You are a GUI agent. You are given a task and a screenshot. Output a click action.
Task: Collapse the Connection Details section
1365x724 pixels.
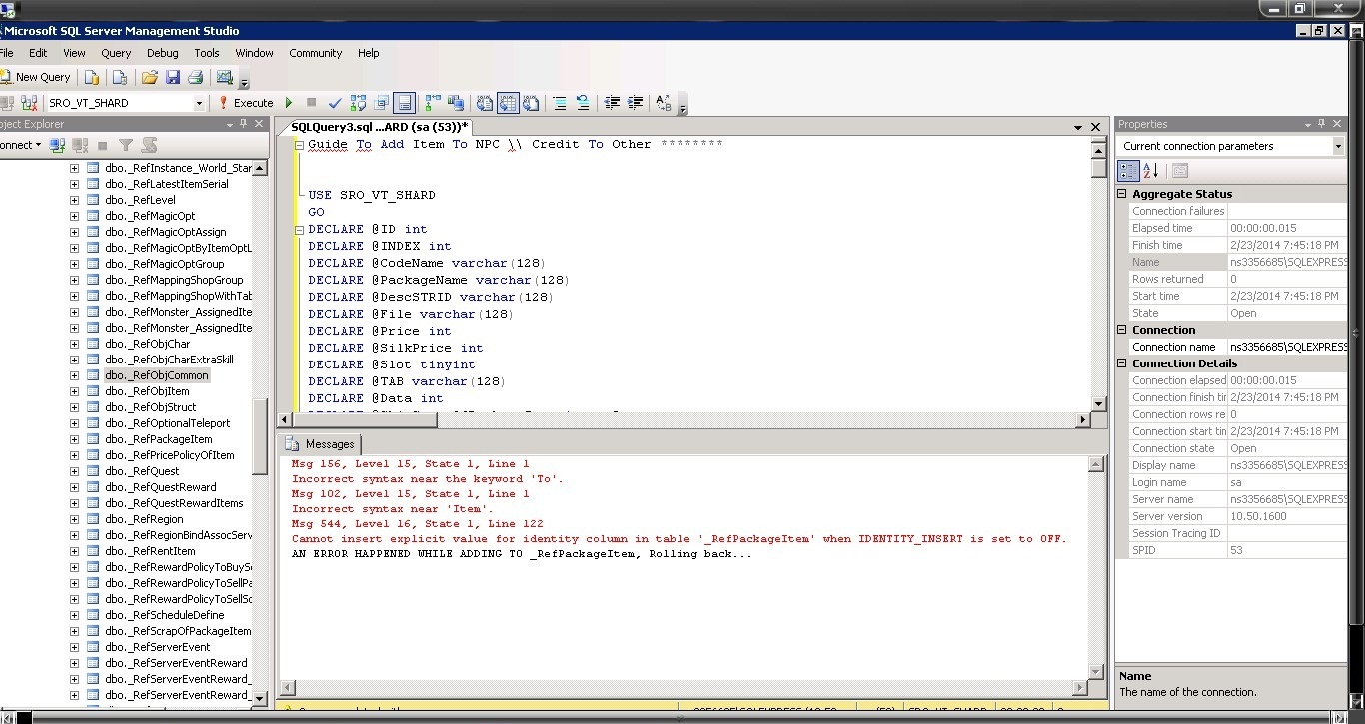pyautogui.click(x=1123, y=363)
